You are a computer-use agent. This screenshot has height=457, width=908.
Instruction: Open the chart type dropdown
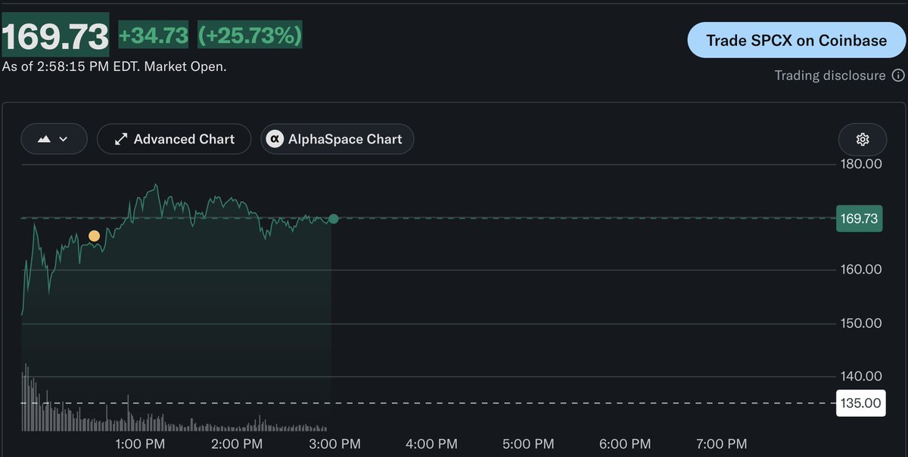click(54, 139)
